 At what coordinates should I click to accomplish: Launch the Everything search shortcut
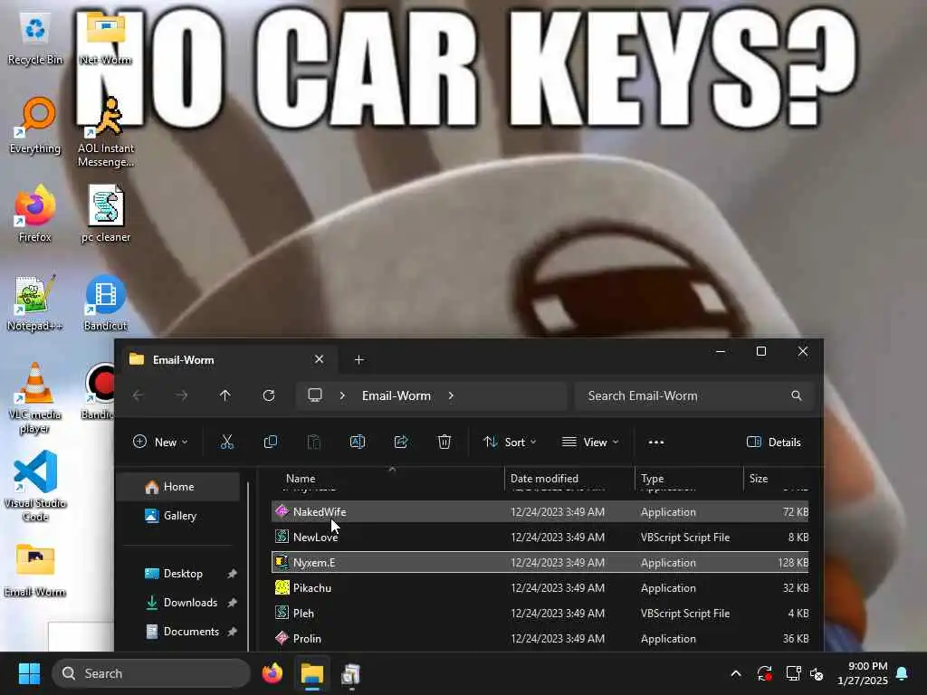click(x=35, y=126)
